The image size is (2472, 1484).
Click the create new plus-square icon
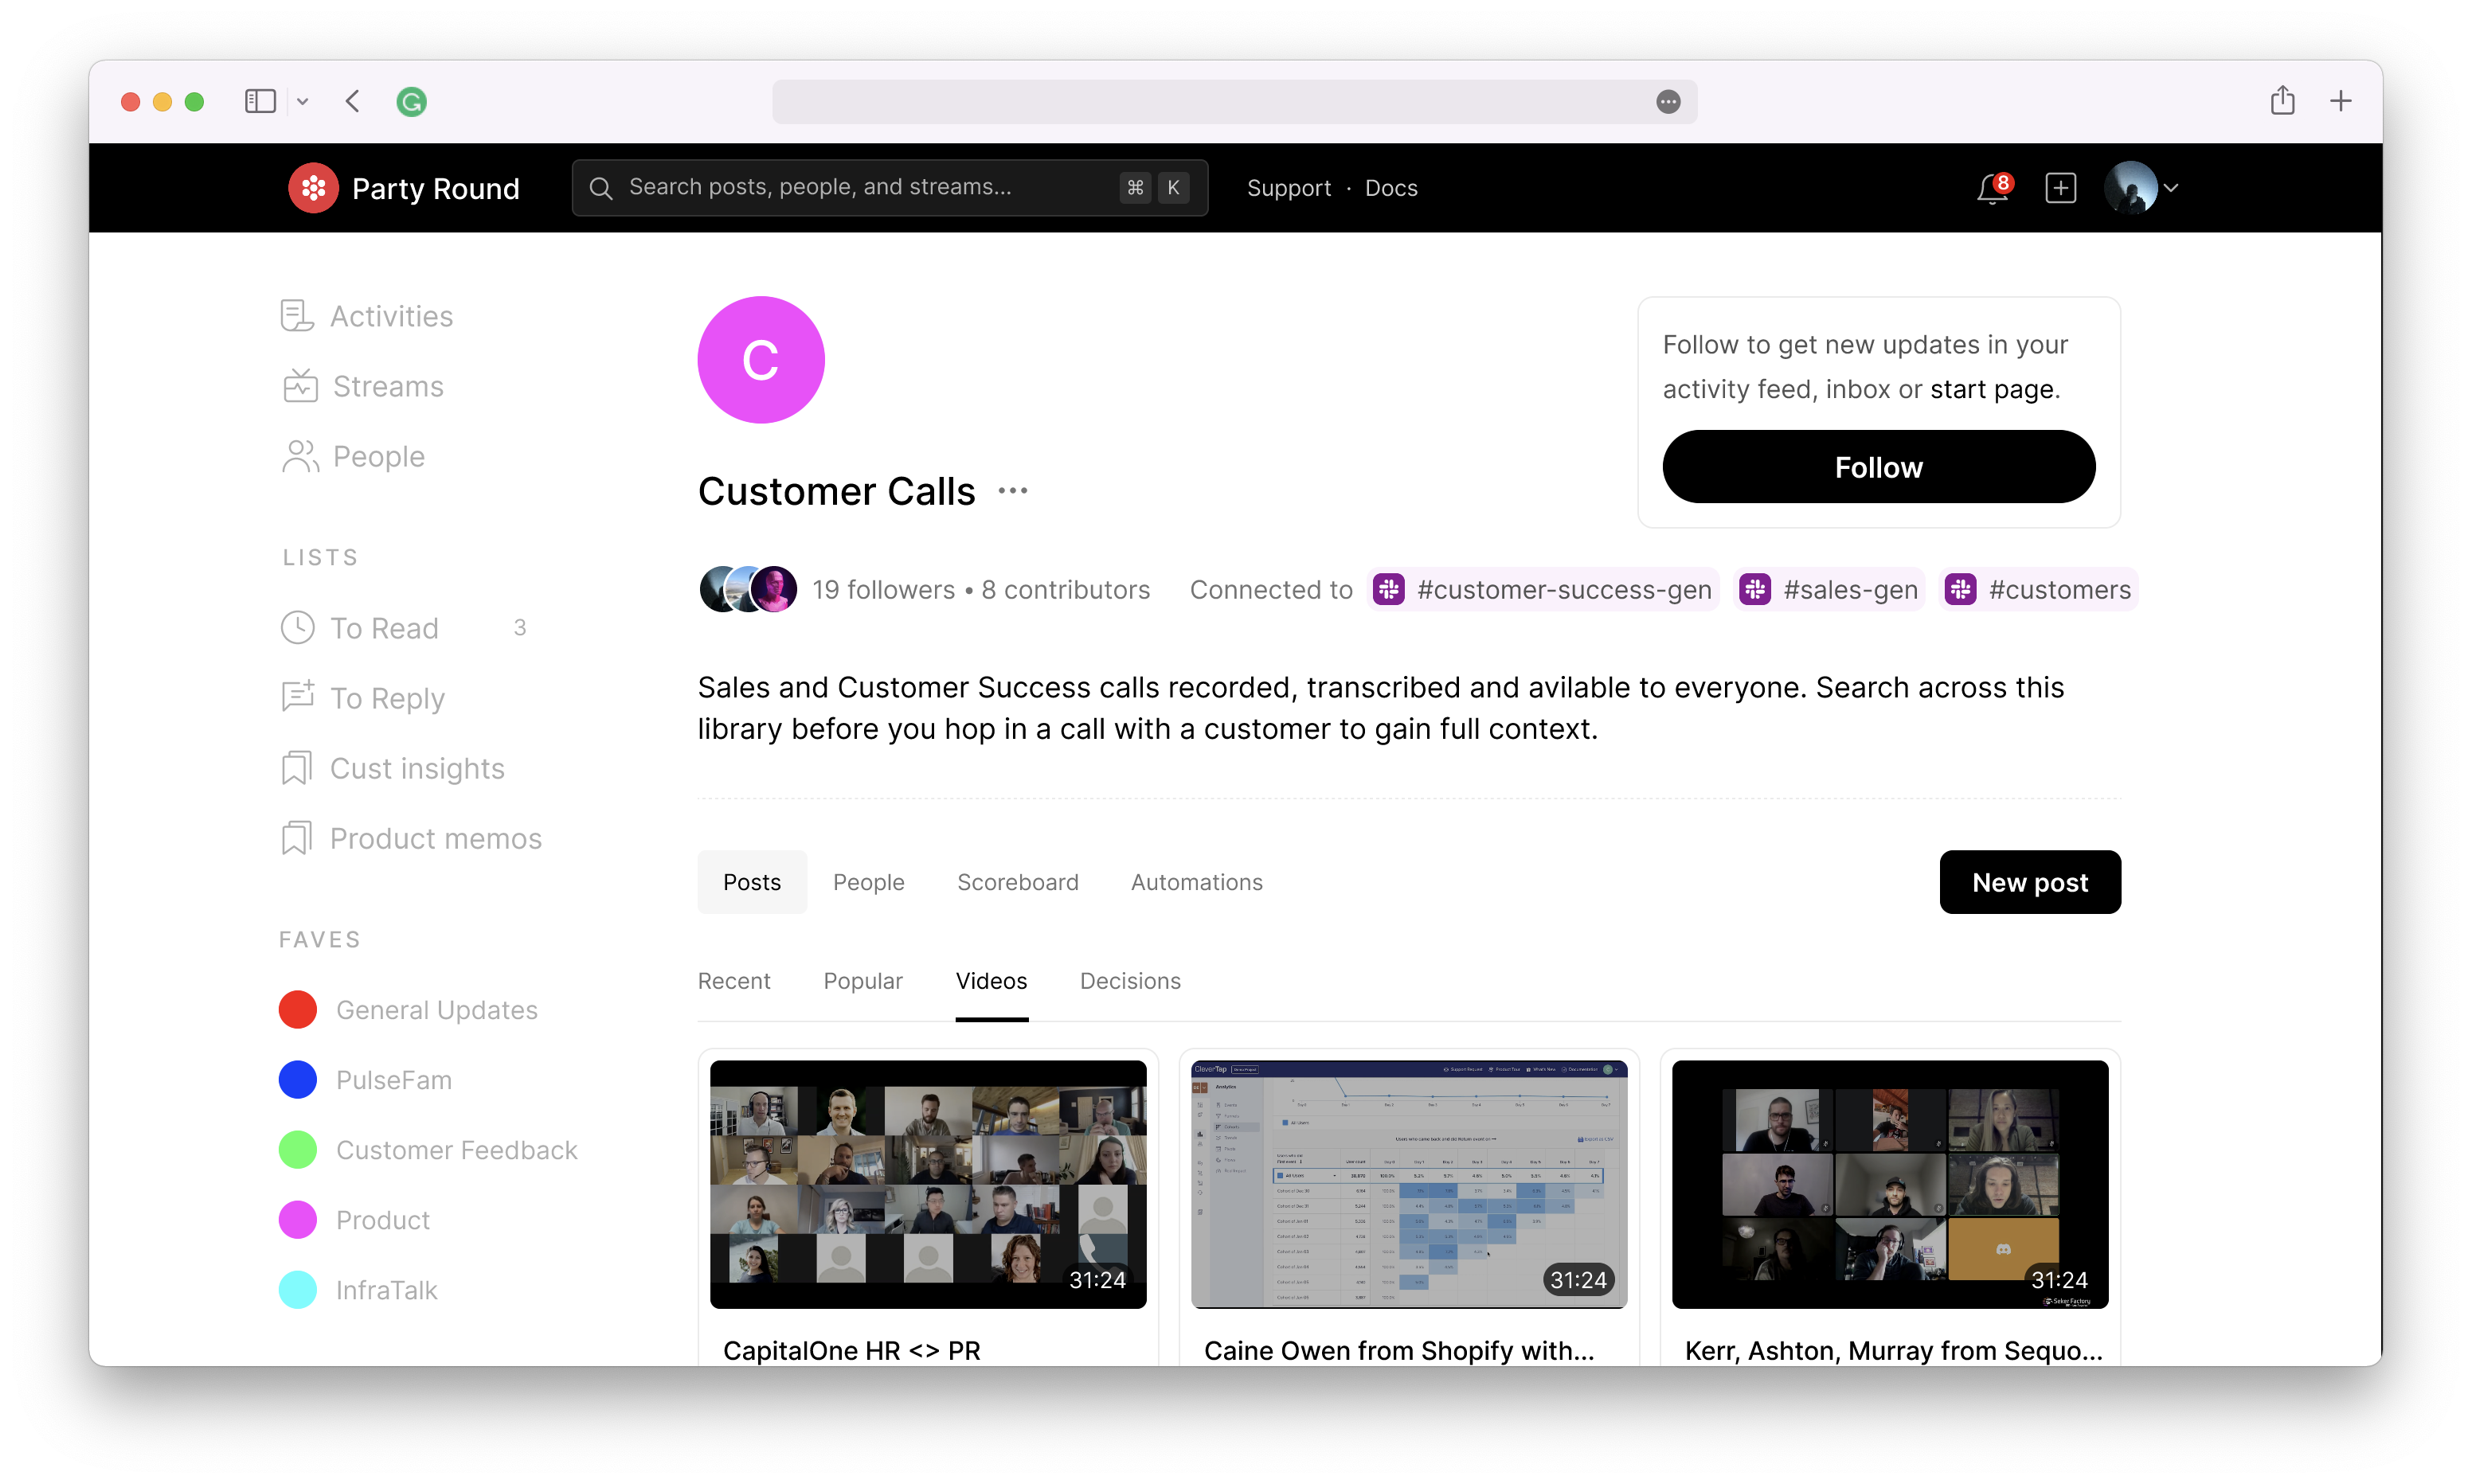(2060, 188)
